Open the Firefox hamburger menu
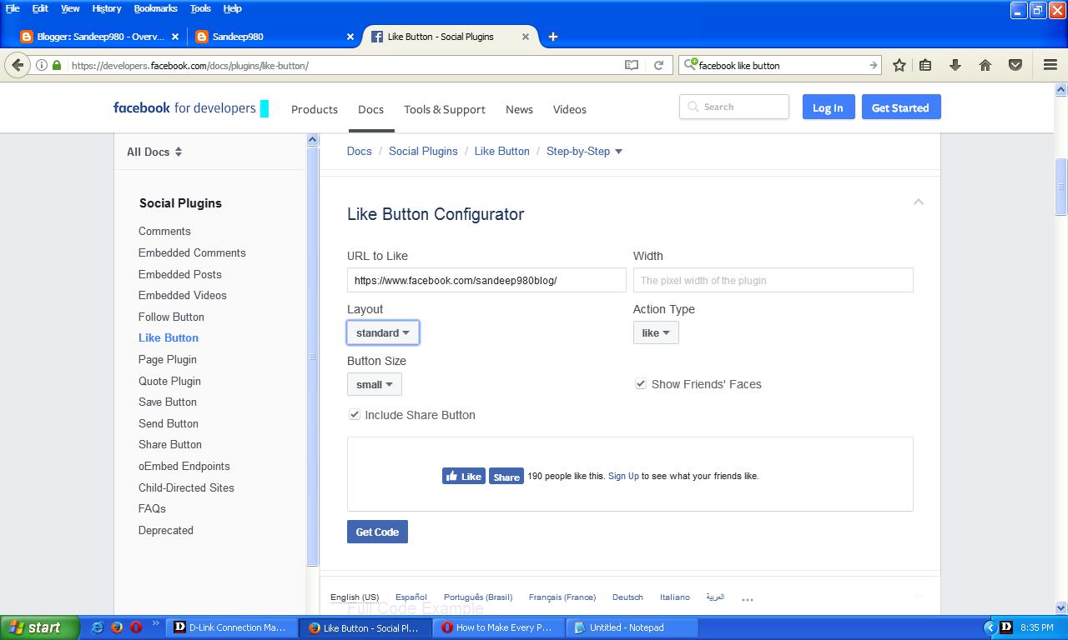 click(1050, 65)
